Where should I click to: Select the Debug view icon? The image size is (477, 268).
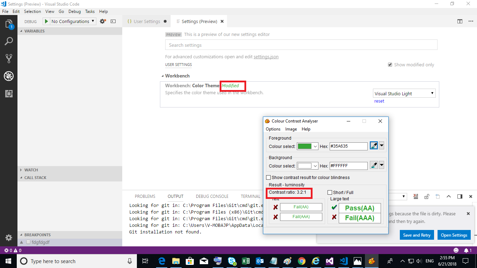click(x=9, y=76)
